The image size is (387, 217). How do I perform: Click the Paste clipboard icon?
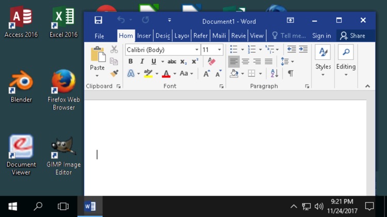98,54
